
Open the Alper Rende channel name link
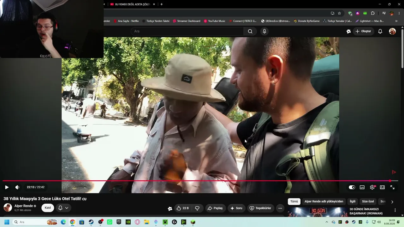coord(24,206)
